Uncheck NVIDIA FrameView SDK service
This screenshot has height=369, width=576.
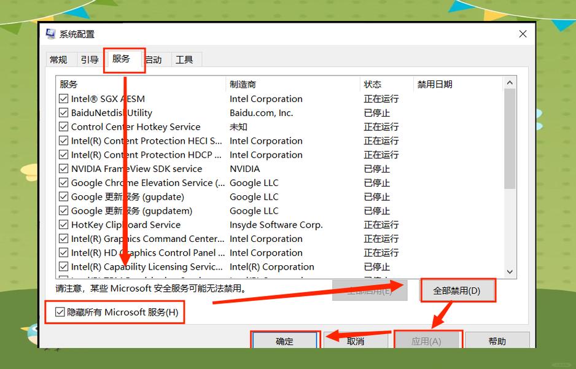click(x=63, y=169)
